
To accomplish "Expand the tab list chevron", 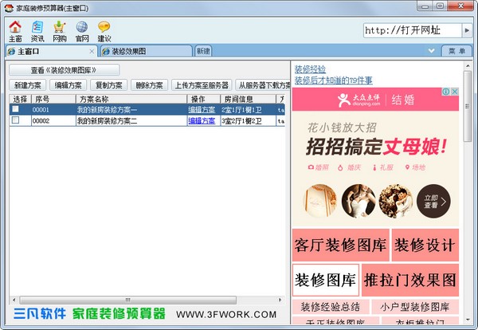I will 431,51.
